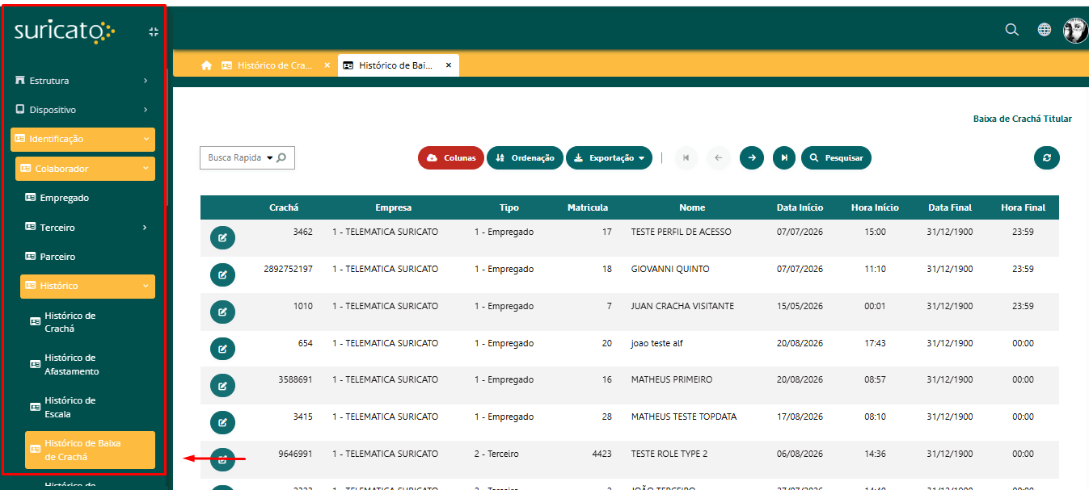The width and height of the screenshot is (1089, 490).
Task: Edit the TESTE PERFIL DE ACESSO row
Action: [222, 238]
